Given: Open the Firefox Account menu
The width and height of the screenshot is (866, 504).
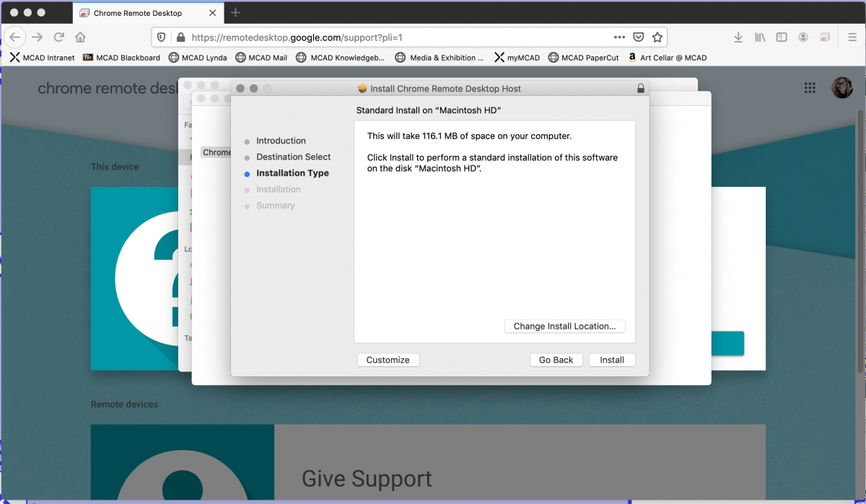Looking at the screenshot, I should (x=803, y=37).
